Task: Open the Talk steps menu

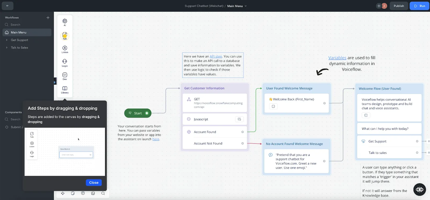Action: pos(65,36)
